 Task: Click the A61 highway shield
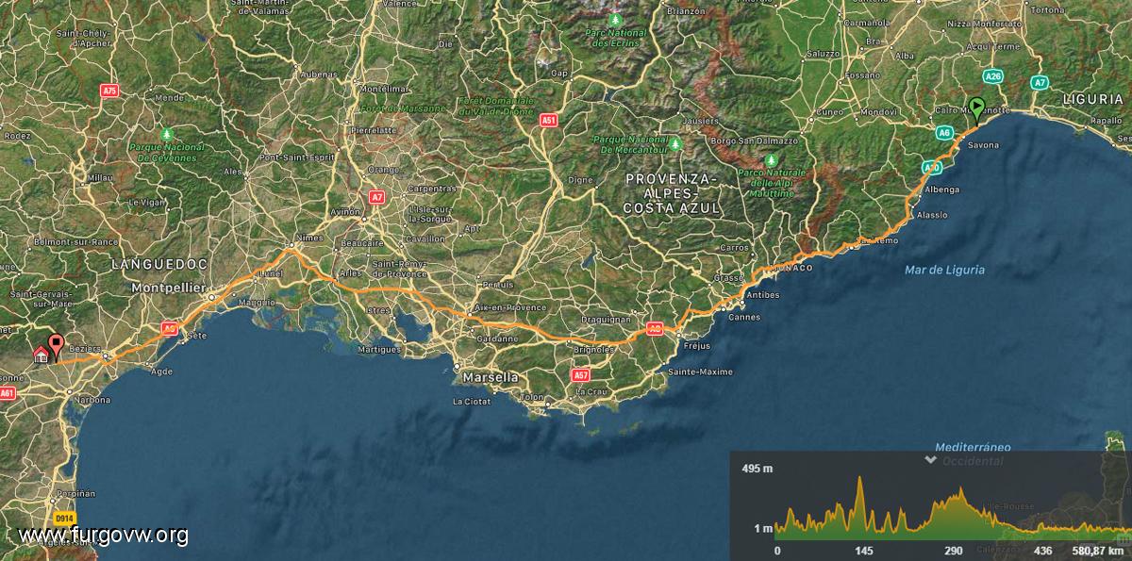pyautogui.click(x=8, y=392)
